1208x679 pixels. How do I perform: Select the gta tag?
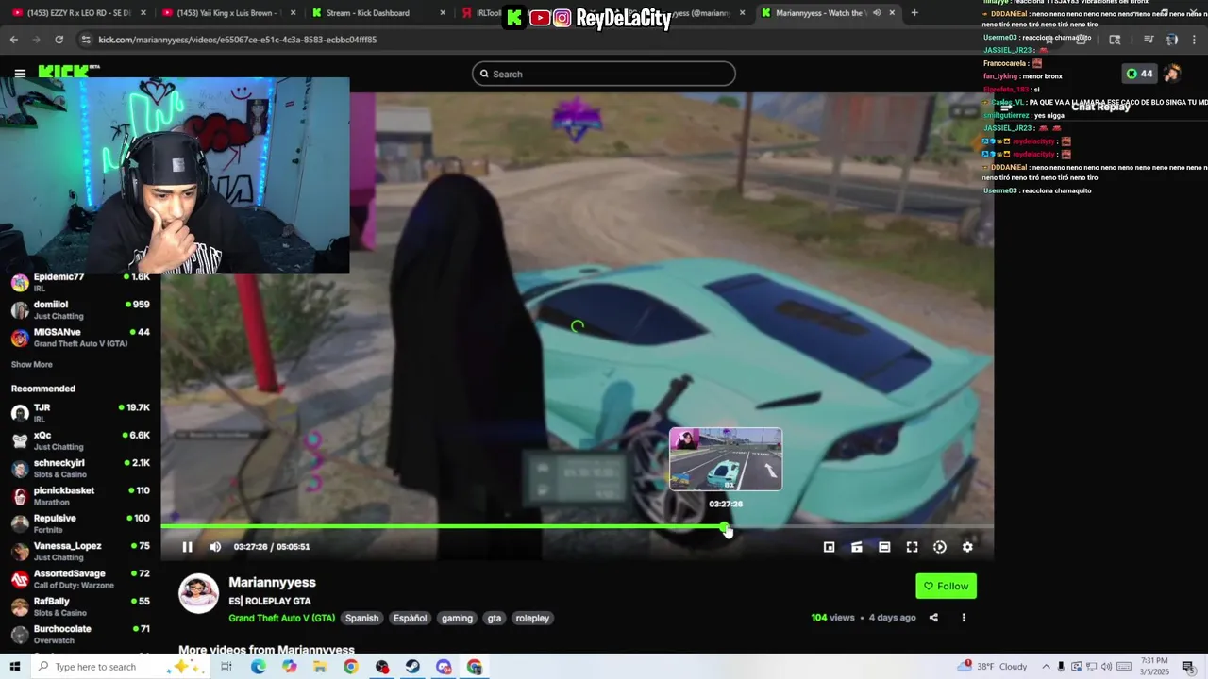click(x=495, y=618)
